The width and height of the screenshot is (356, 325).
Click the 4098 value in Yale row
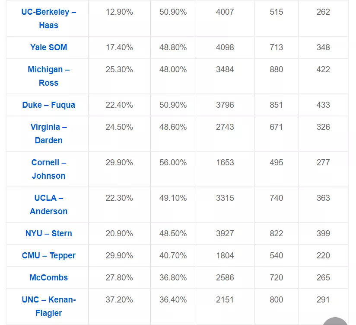[225, 48]
